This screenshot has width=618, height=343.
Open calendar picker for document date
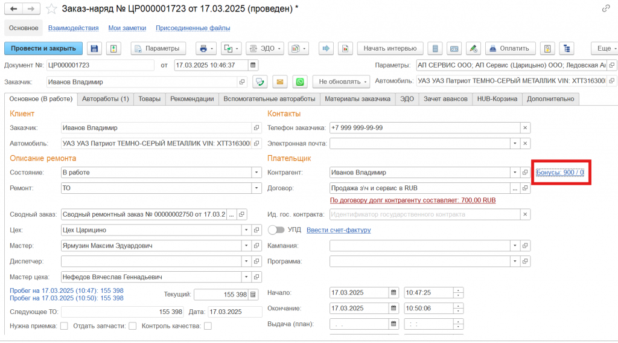253,65
